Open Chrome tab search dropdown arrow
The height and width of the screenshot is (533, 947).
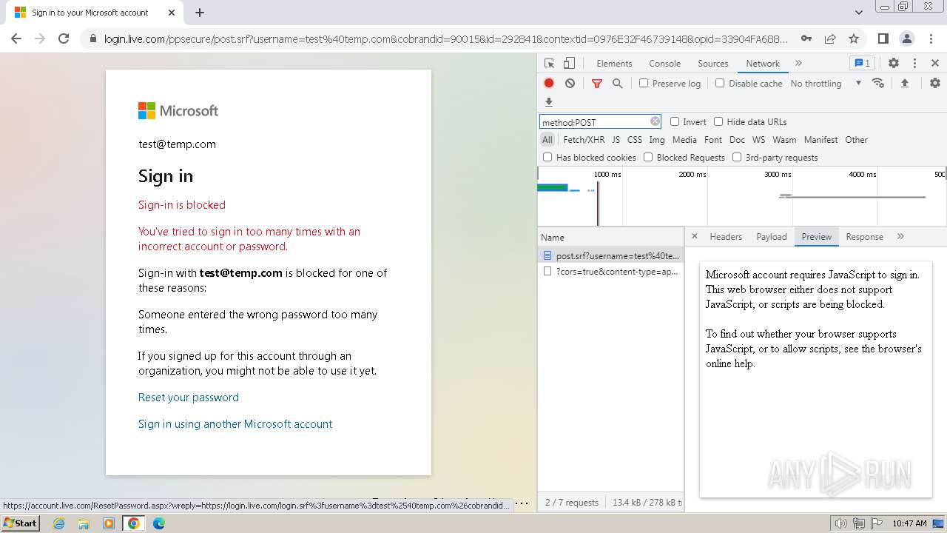click(858, 13)
